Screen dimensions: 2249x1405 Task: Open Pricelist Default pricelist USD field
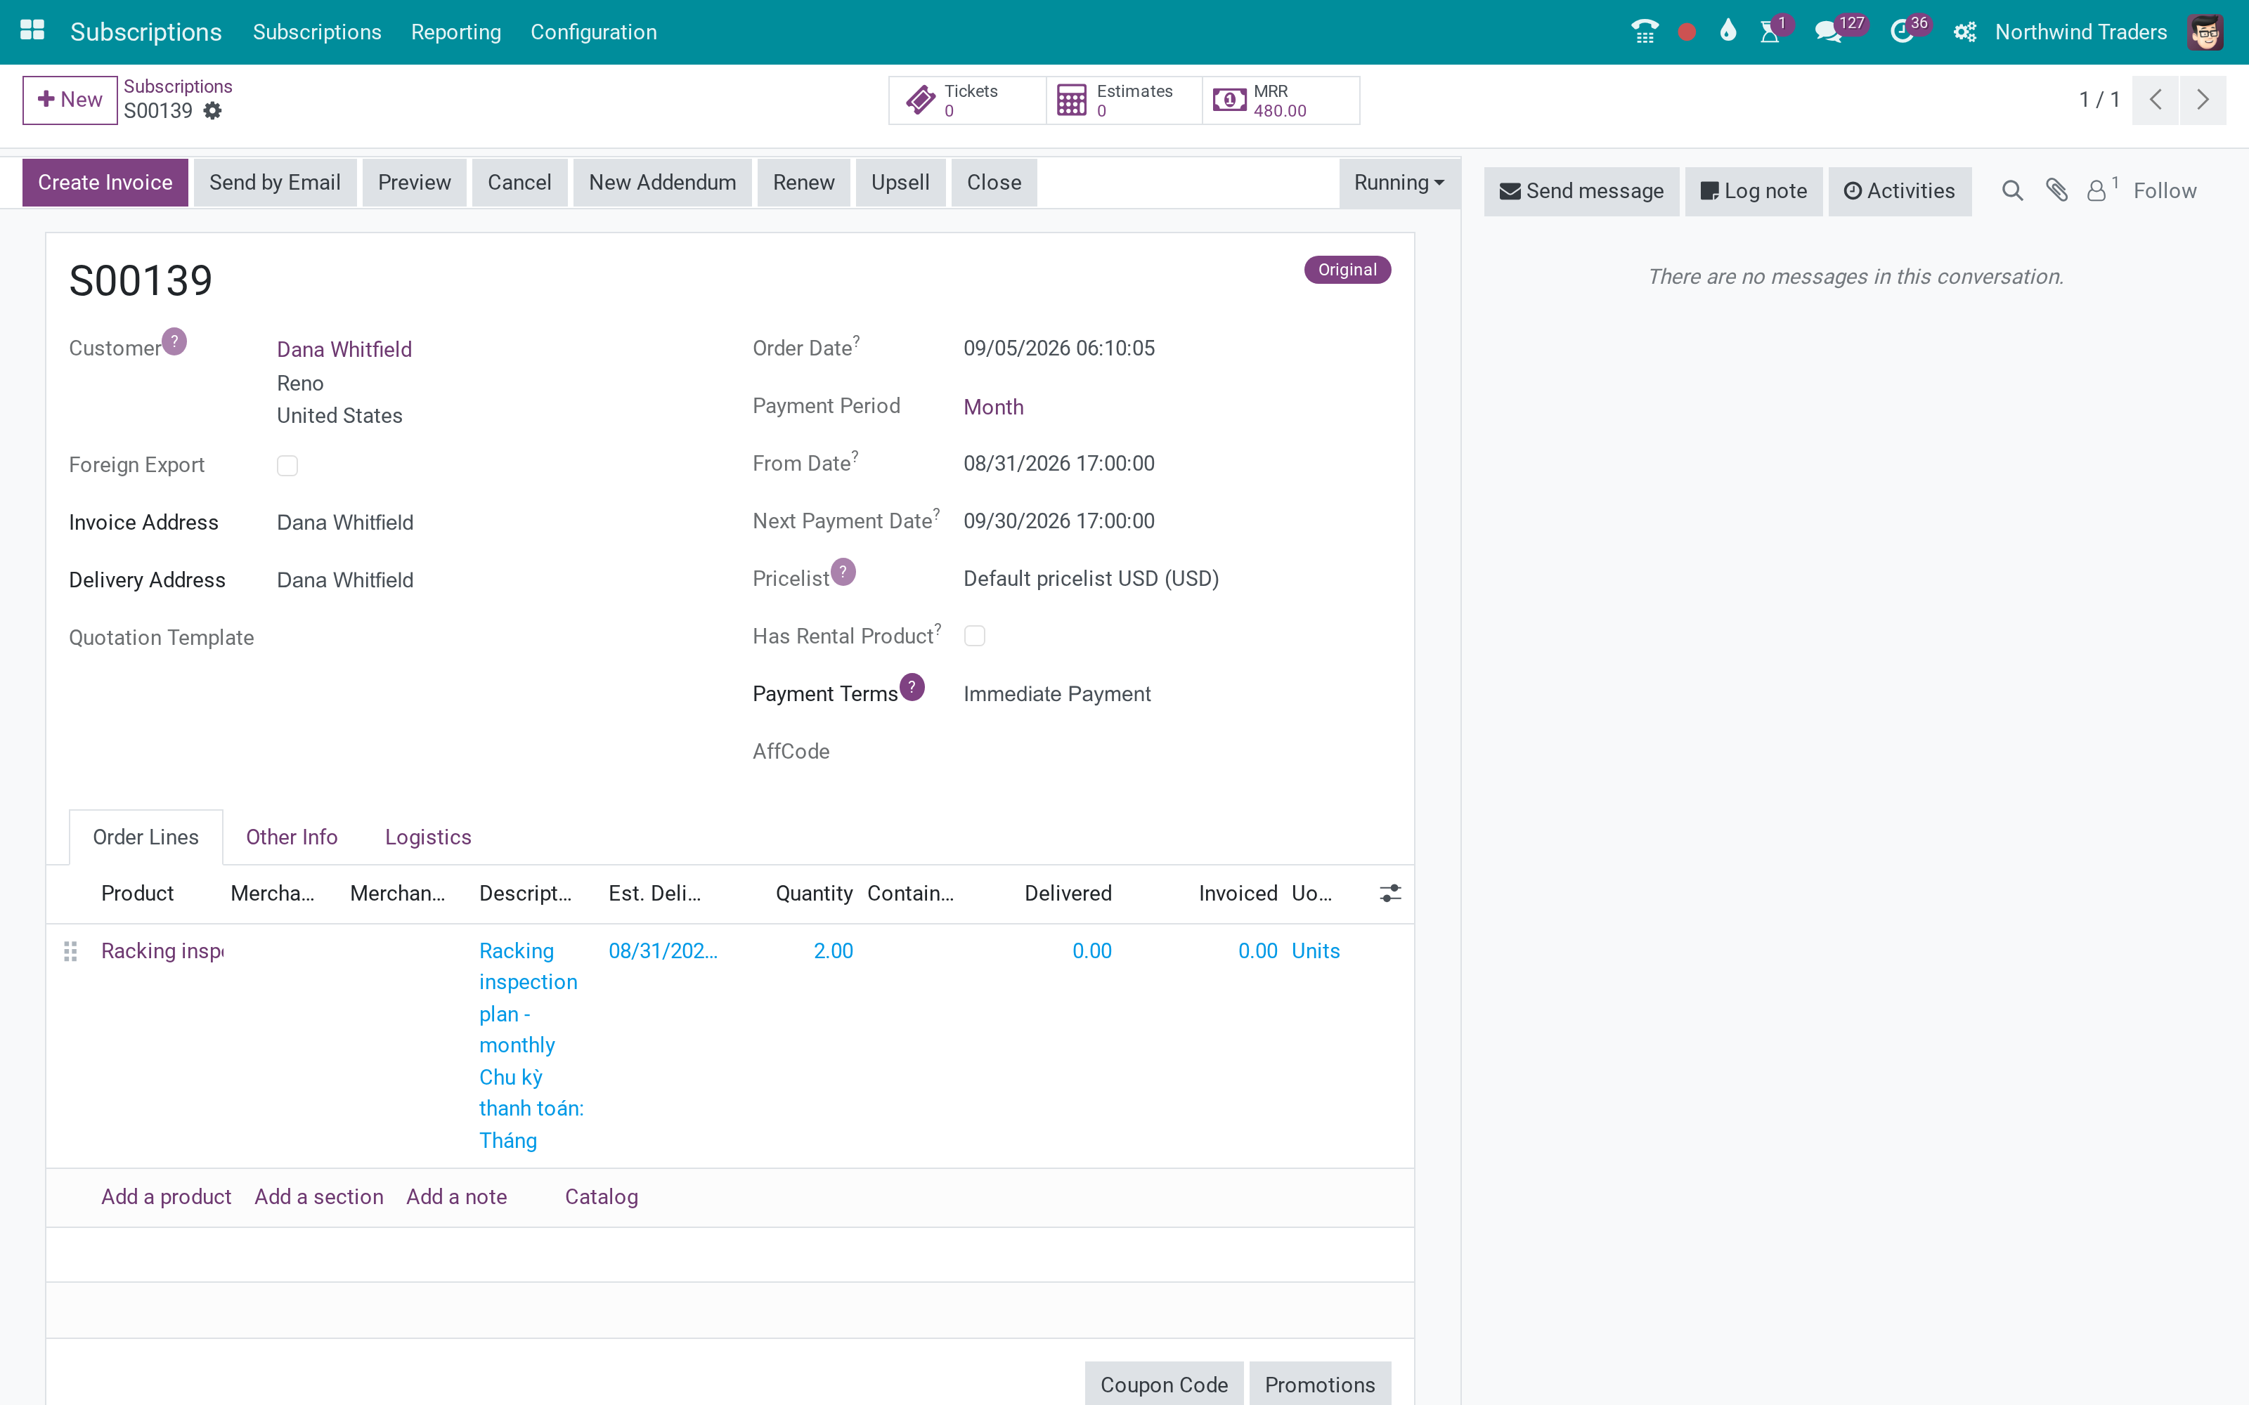[x=1091, y=578]
